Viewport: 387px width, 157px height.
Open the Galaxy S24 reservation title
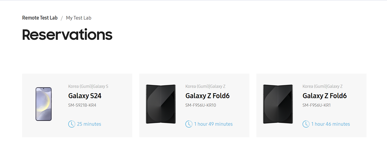pos(85,96)
